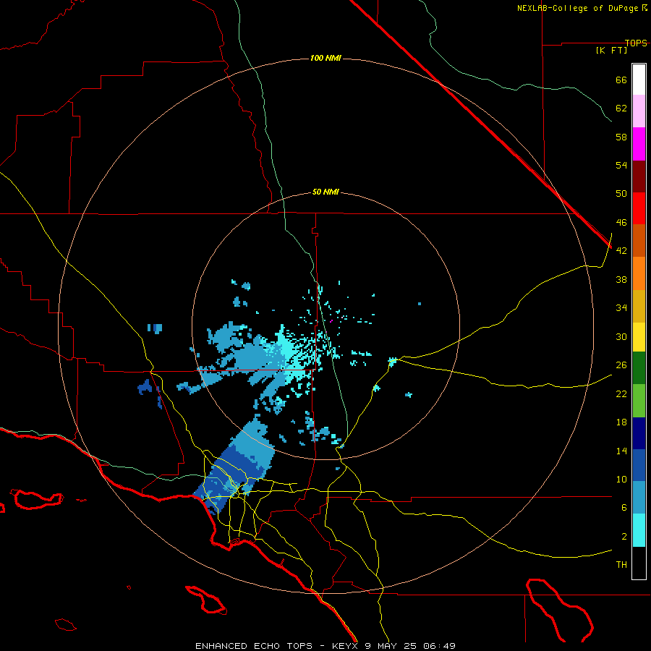Click the light blue legend swatch

[x=639, y=498]
